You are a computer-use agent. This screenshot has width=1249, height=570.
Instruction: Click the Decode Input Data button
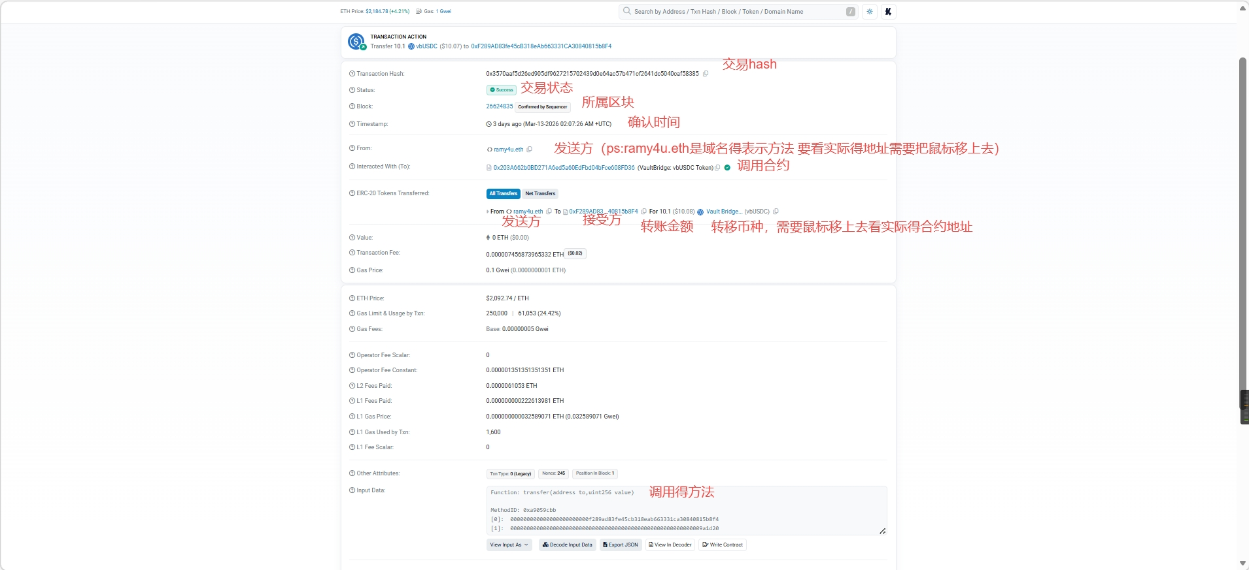568,545
